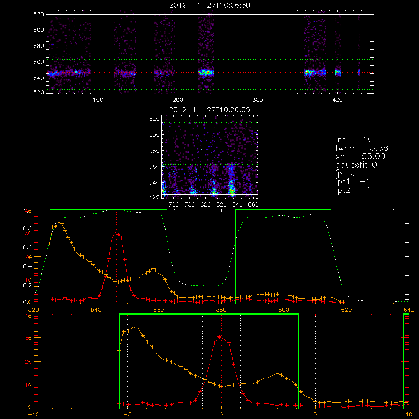Image resolution: width=419 pixels, height=419 pixels.
Task: Click x-axis label 300 of the top spectrogram
Action: (x=258, y=100)
